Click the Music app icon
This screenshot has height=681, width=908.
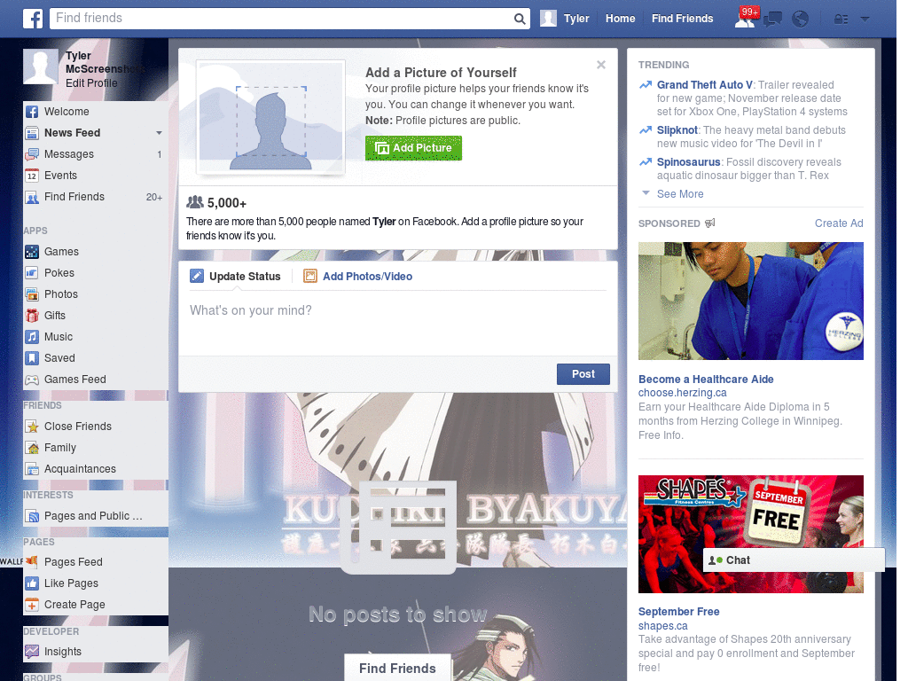(x=33, y=337)
